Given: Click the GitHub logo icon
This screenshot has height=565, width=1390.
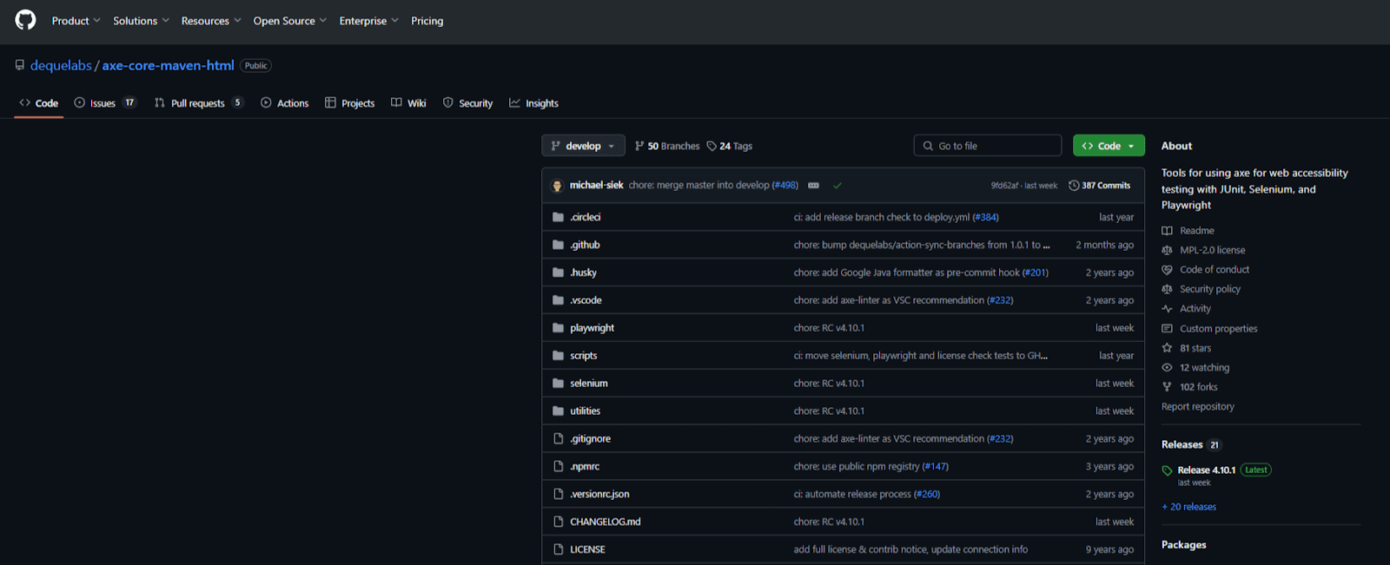Looking at the screenshot, I should (25, 20).
